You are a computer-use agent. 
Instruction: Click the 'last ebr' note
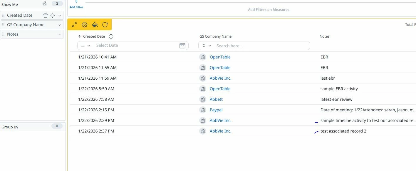coord(328,78)
